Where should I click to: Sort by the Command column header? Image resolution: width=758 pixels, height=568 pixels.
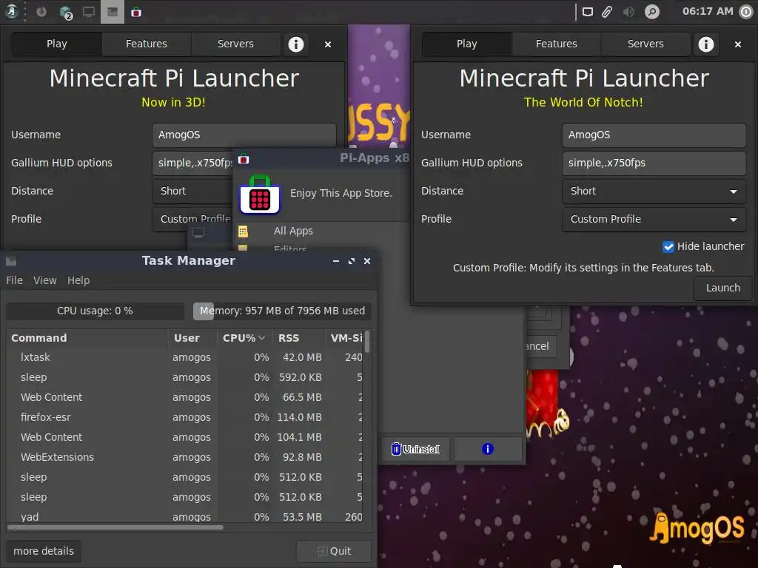[x=87, y=338]
